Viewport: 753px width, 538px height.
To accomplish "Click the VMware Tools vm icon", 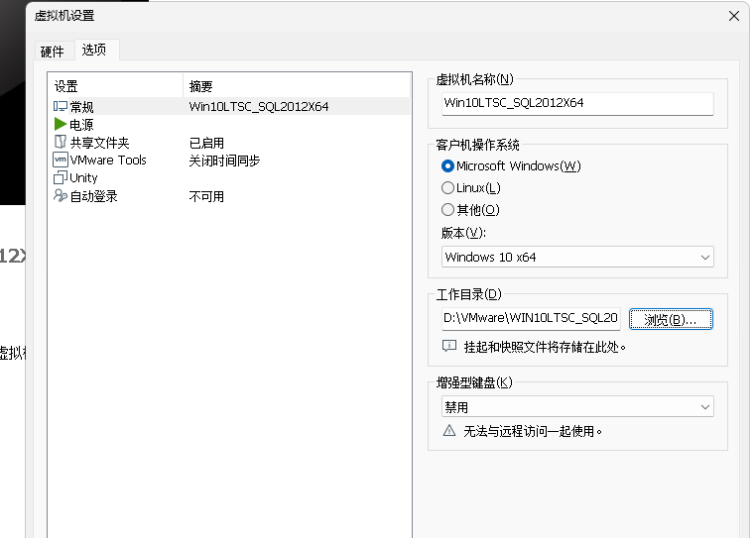I will [61, 161].
